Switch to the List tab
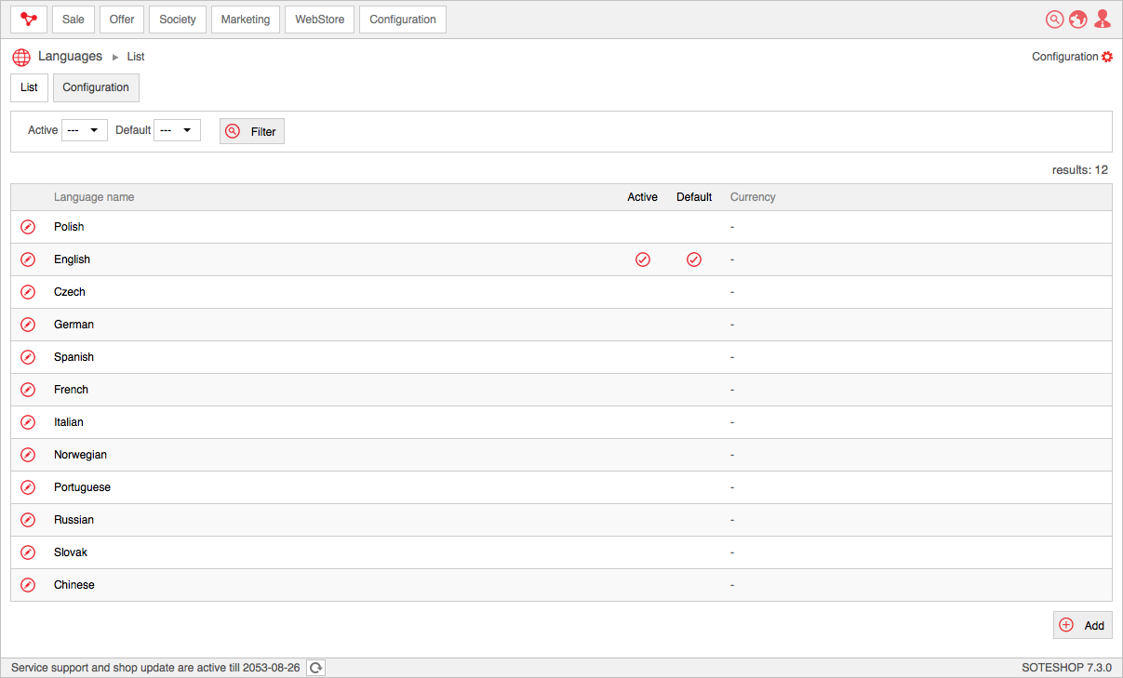1123x678 pixels. [29, 87]
